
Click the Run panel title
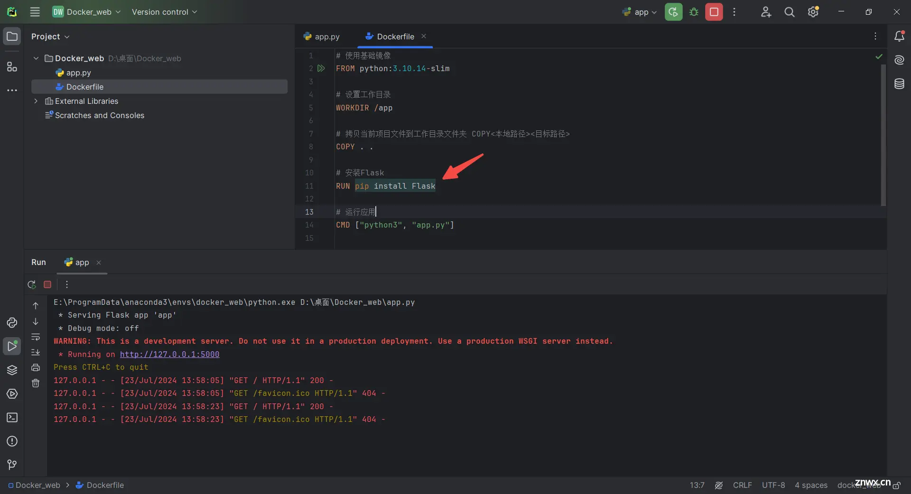click(x=38, y=262)
